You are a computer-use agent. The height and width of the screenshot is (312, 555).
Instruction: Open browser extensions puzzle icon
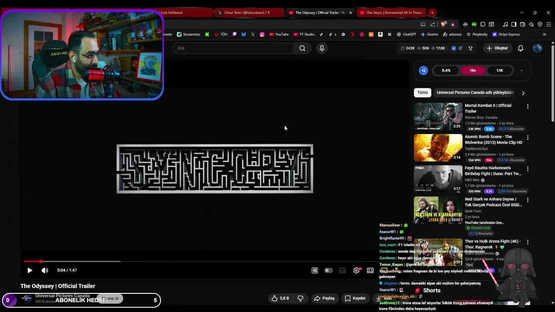pos(483,24)
